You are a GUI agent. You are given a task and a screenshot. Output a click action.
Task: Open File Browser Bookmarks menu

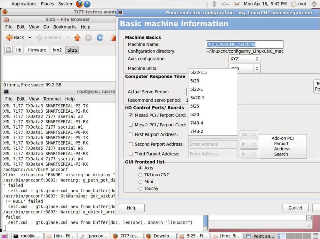[65, 27]
